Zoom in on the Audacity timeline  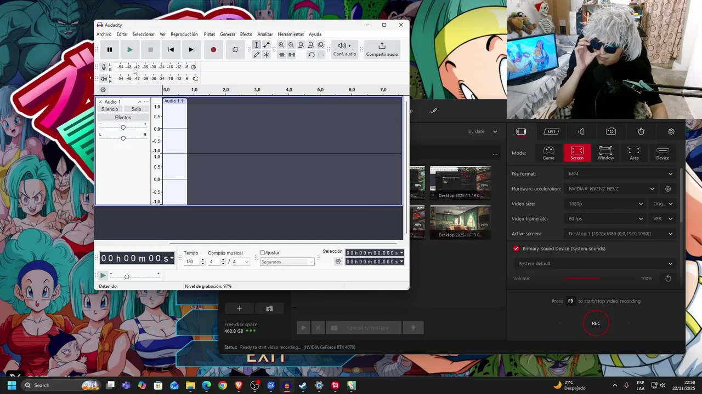[x=281, y=45]
